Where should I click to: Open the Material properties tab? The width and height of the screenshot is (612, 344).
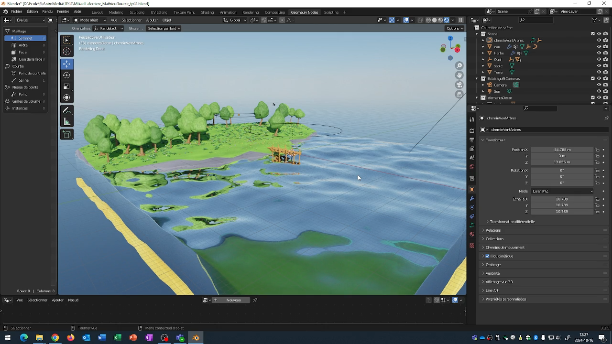tap(472, 234)
